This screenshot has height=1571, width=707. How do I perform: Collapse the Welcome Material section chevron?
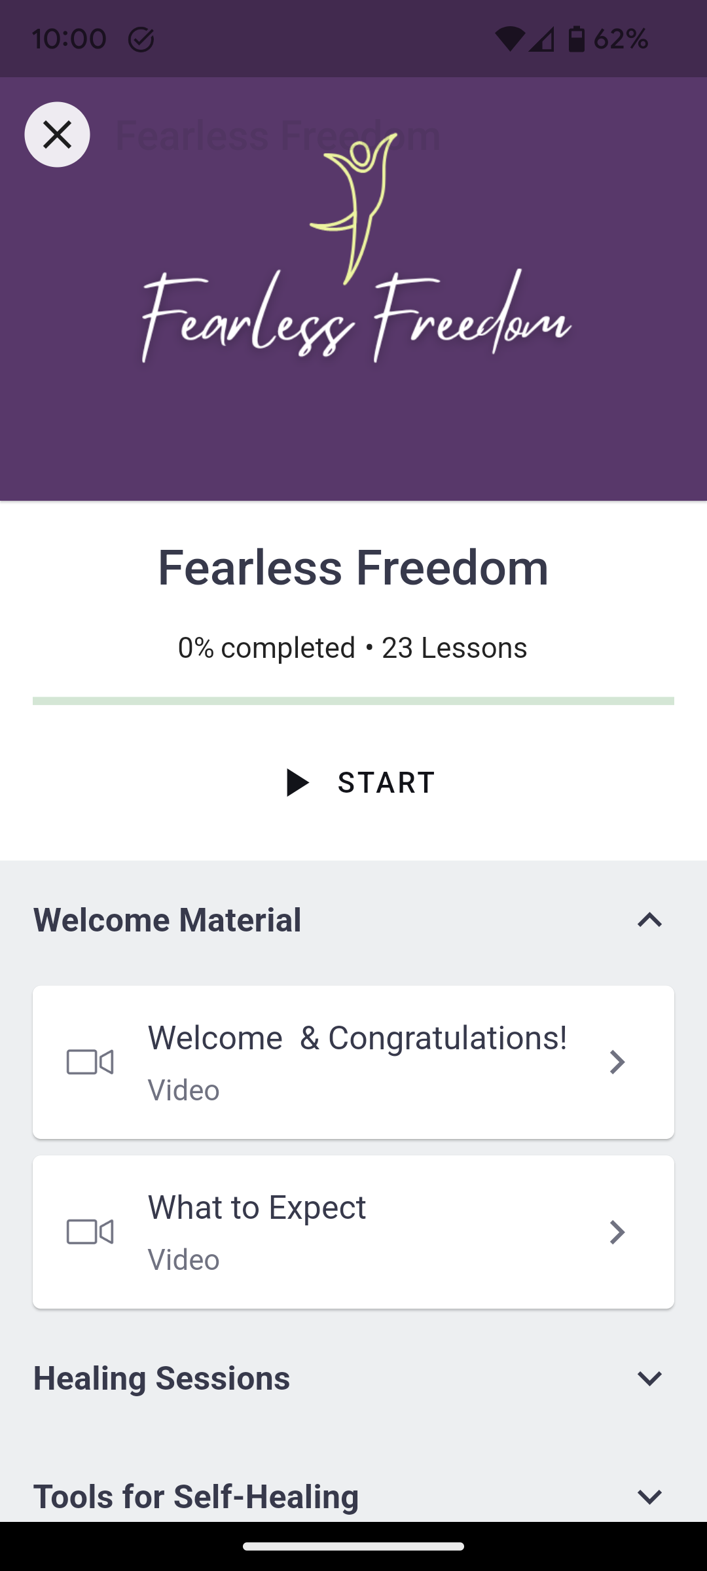click(x=649, y=920)
